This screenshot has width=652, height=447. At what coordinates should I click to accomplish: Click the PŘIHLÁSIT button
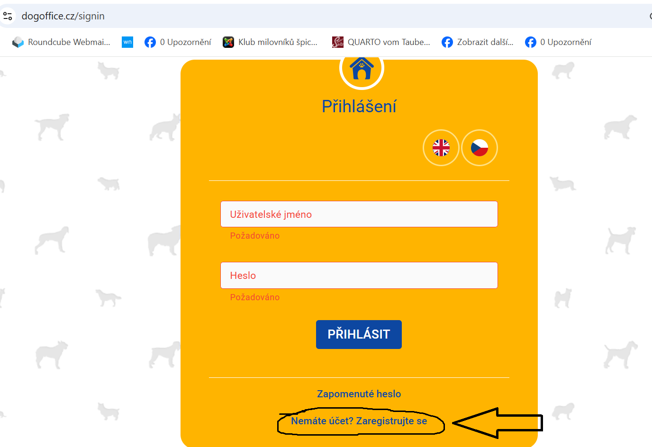(359, 334)
